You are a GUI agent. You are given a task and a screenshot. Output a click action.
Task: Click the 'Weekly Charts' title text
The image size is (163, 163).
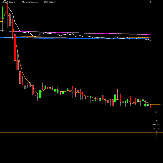click(9, 2)
